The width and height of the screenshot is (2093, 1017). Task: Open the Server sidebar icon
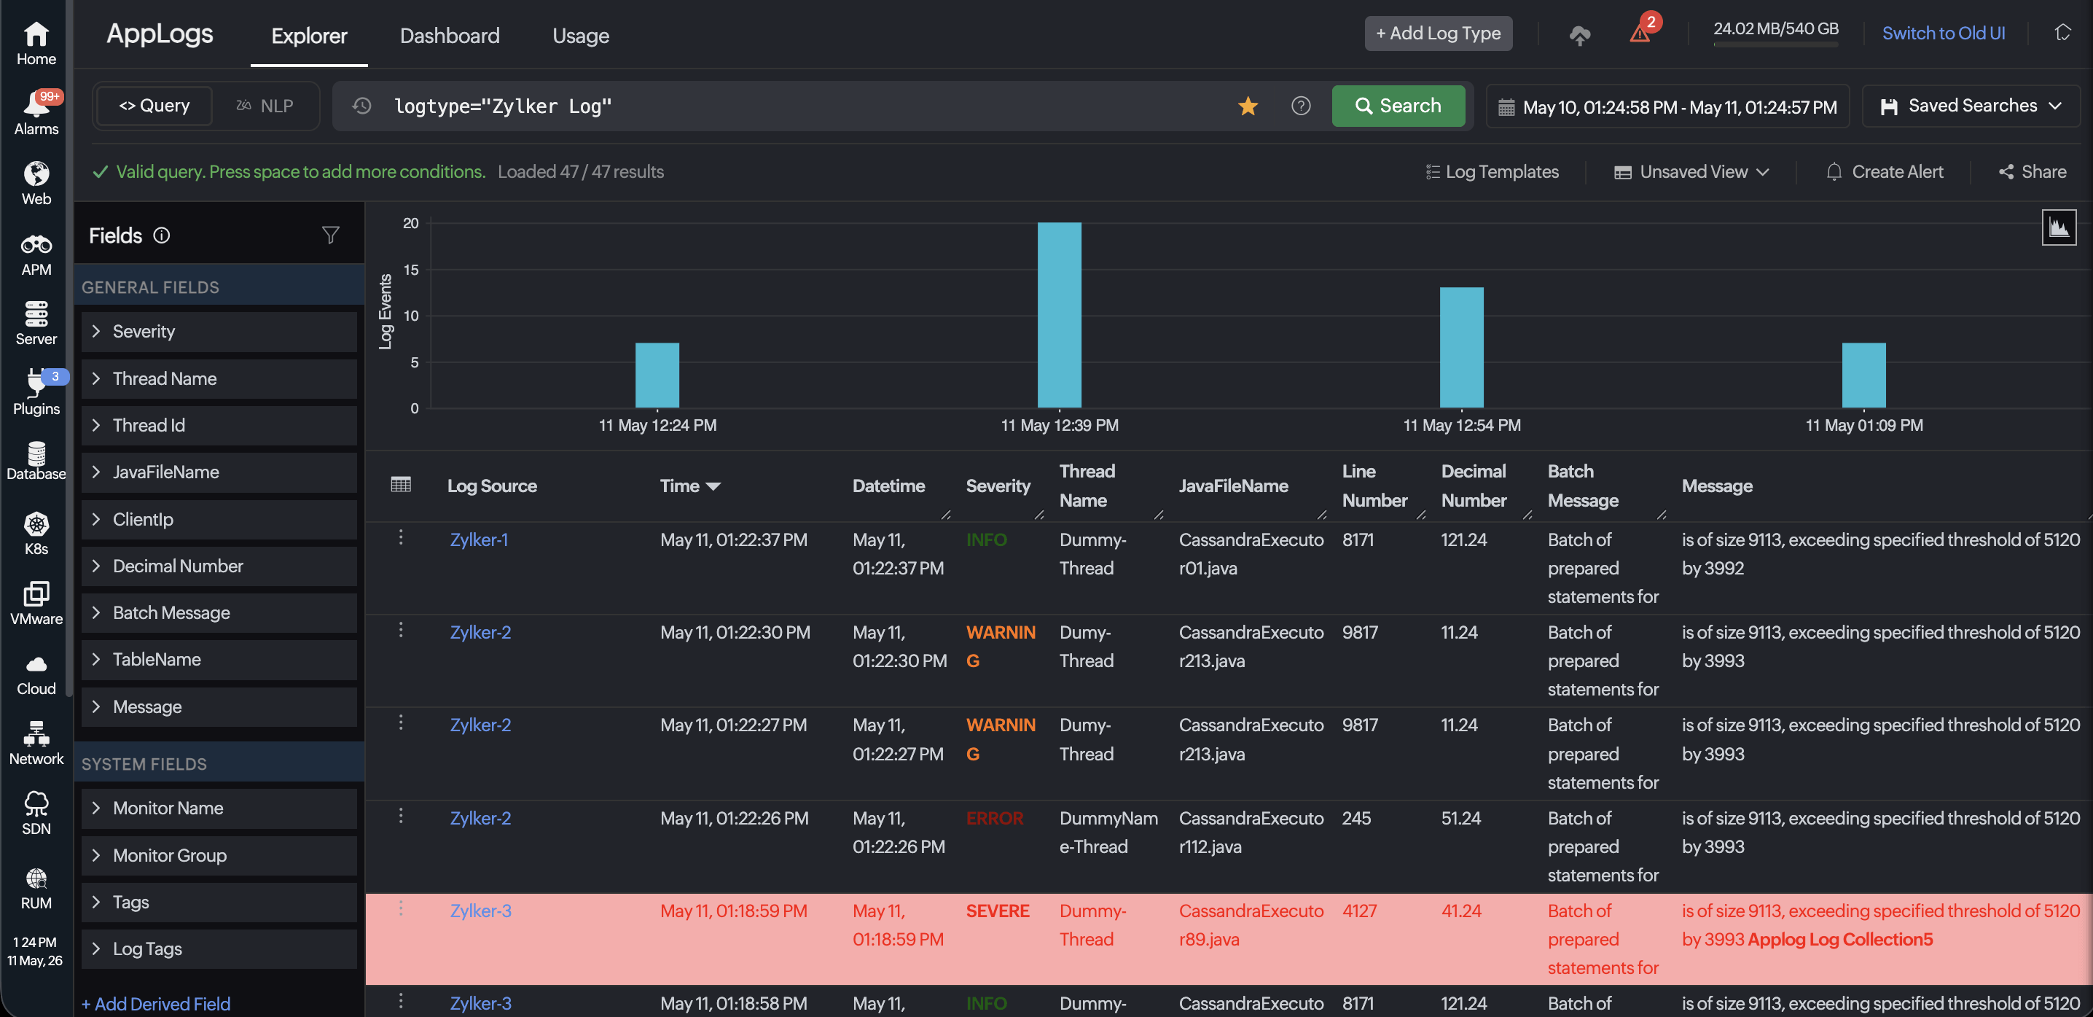click(x=36, y=324)
